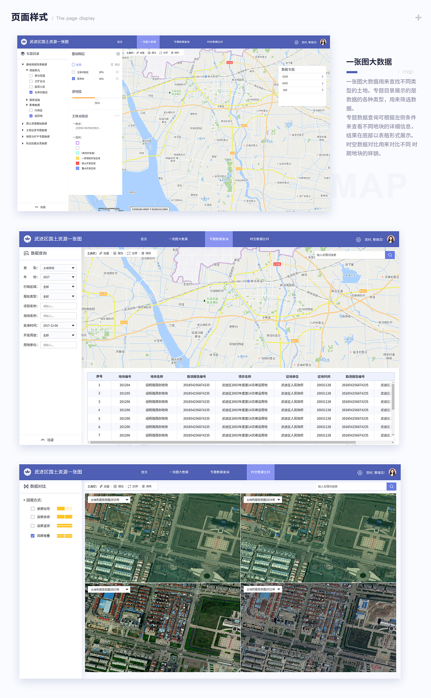Check the 单屏拉帘 comparison mode checkbox

[33, 509]
